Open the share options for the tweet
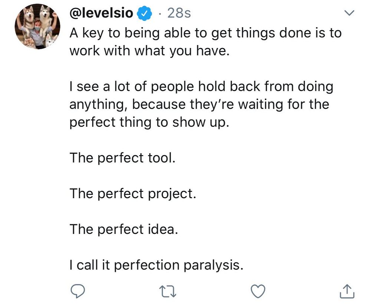The height and width of the screenshot is (306, 371). click(x=347, y=291)
